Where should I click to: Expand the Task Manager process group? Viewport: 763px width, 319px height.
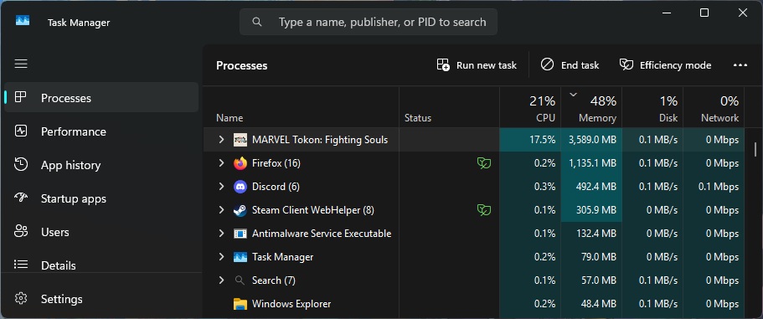(x=221, y=256)
